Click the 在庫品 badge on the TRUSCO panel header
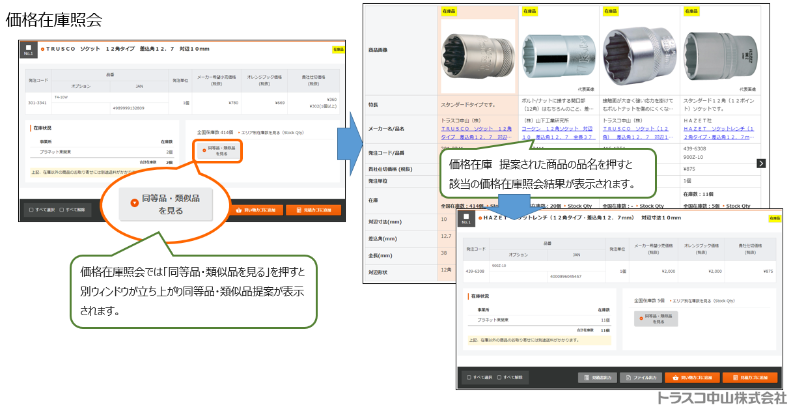 point(338,49)
